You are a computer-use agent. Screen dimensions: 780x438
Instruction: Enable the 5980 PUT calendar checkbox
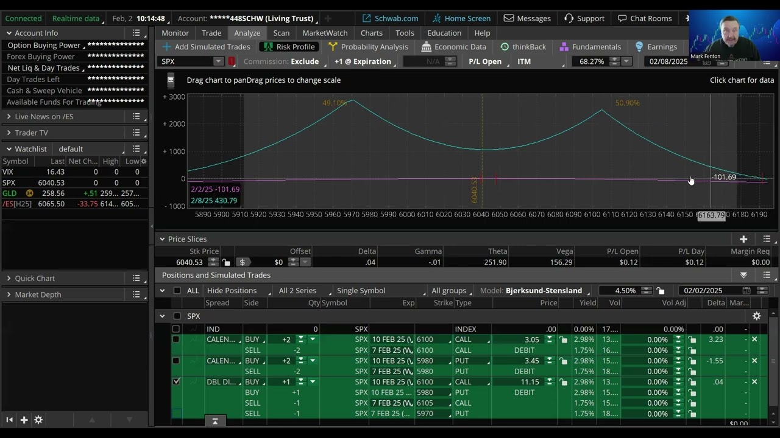(176, 361)
